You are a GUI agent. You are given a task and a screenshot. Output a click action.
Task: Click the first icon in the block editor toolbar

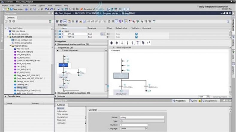tap(57, 21)
